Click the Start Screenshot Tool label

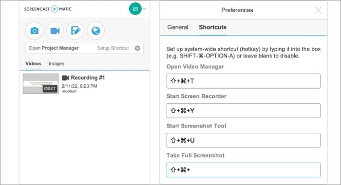pyautogui.click(x=196, y=126)
